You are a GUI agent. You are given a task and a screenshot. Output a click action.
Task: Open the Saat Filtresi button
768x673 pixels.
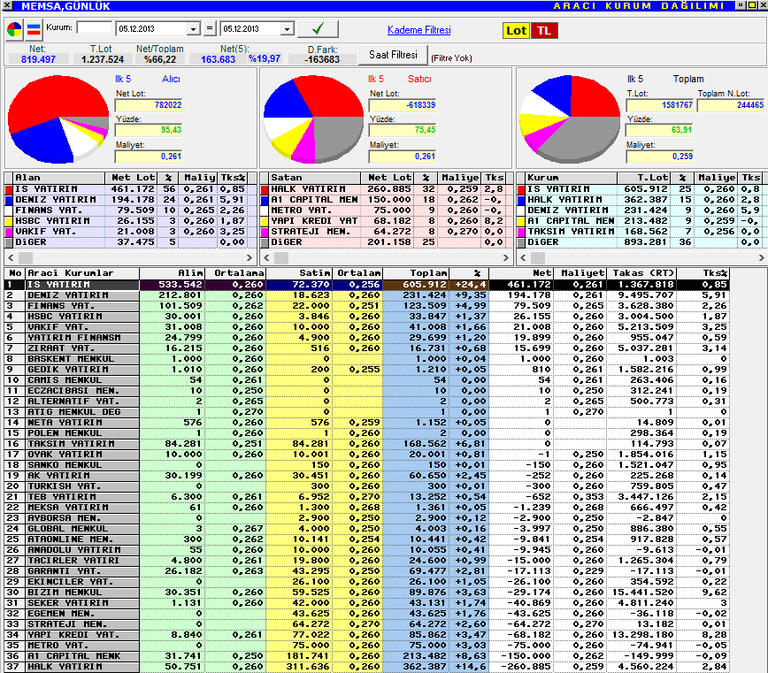[x=394, y=55]
